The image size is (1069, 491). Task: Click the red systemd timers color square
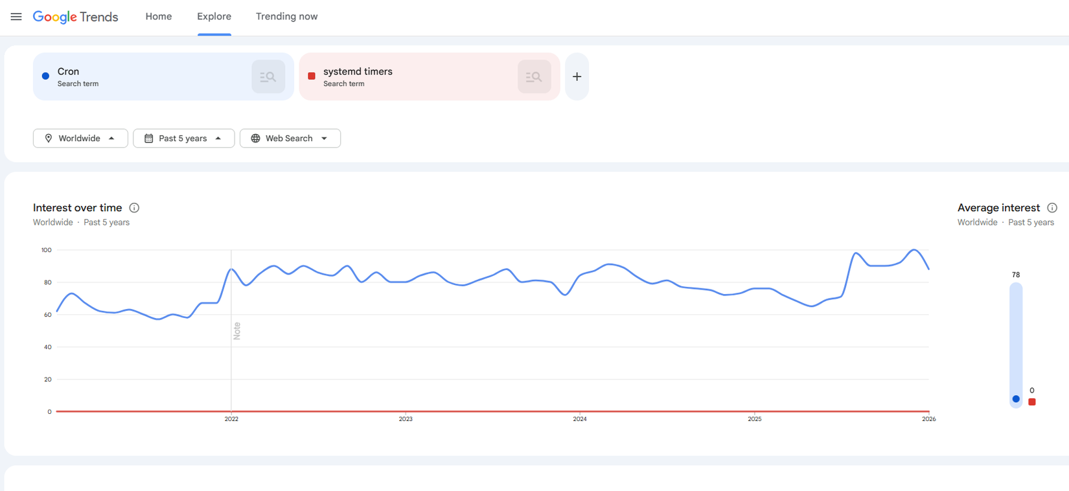point(312,76)
